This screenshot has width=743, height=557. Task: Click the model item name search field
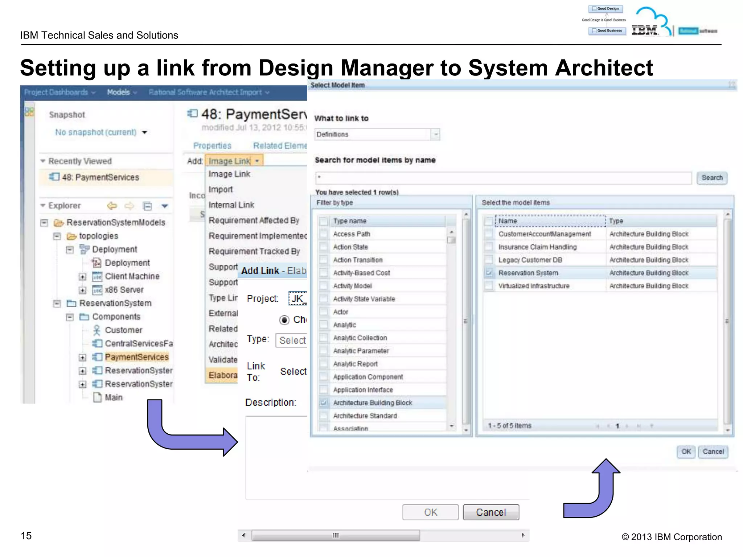coord(504,178)
